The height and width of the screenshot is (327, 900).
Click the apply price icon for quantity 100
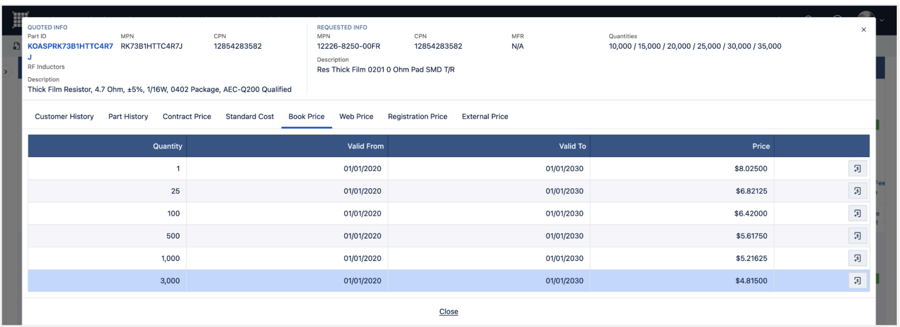pyautogui.click(x=857, y=213)
